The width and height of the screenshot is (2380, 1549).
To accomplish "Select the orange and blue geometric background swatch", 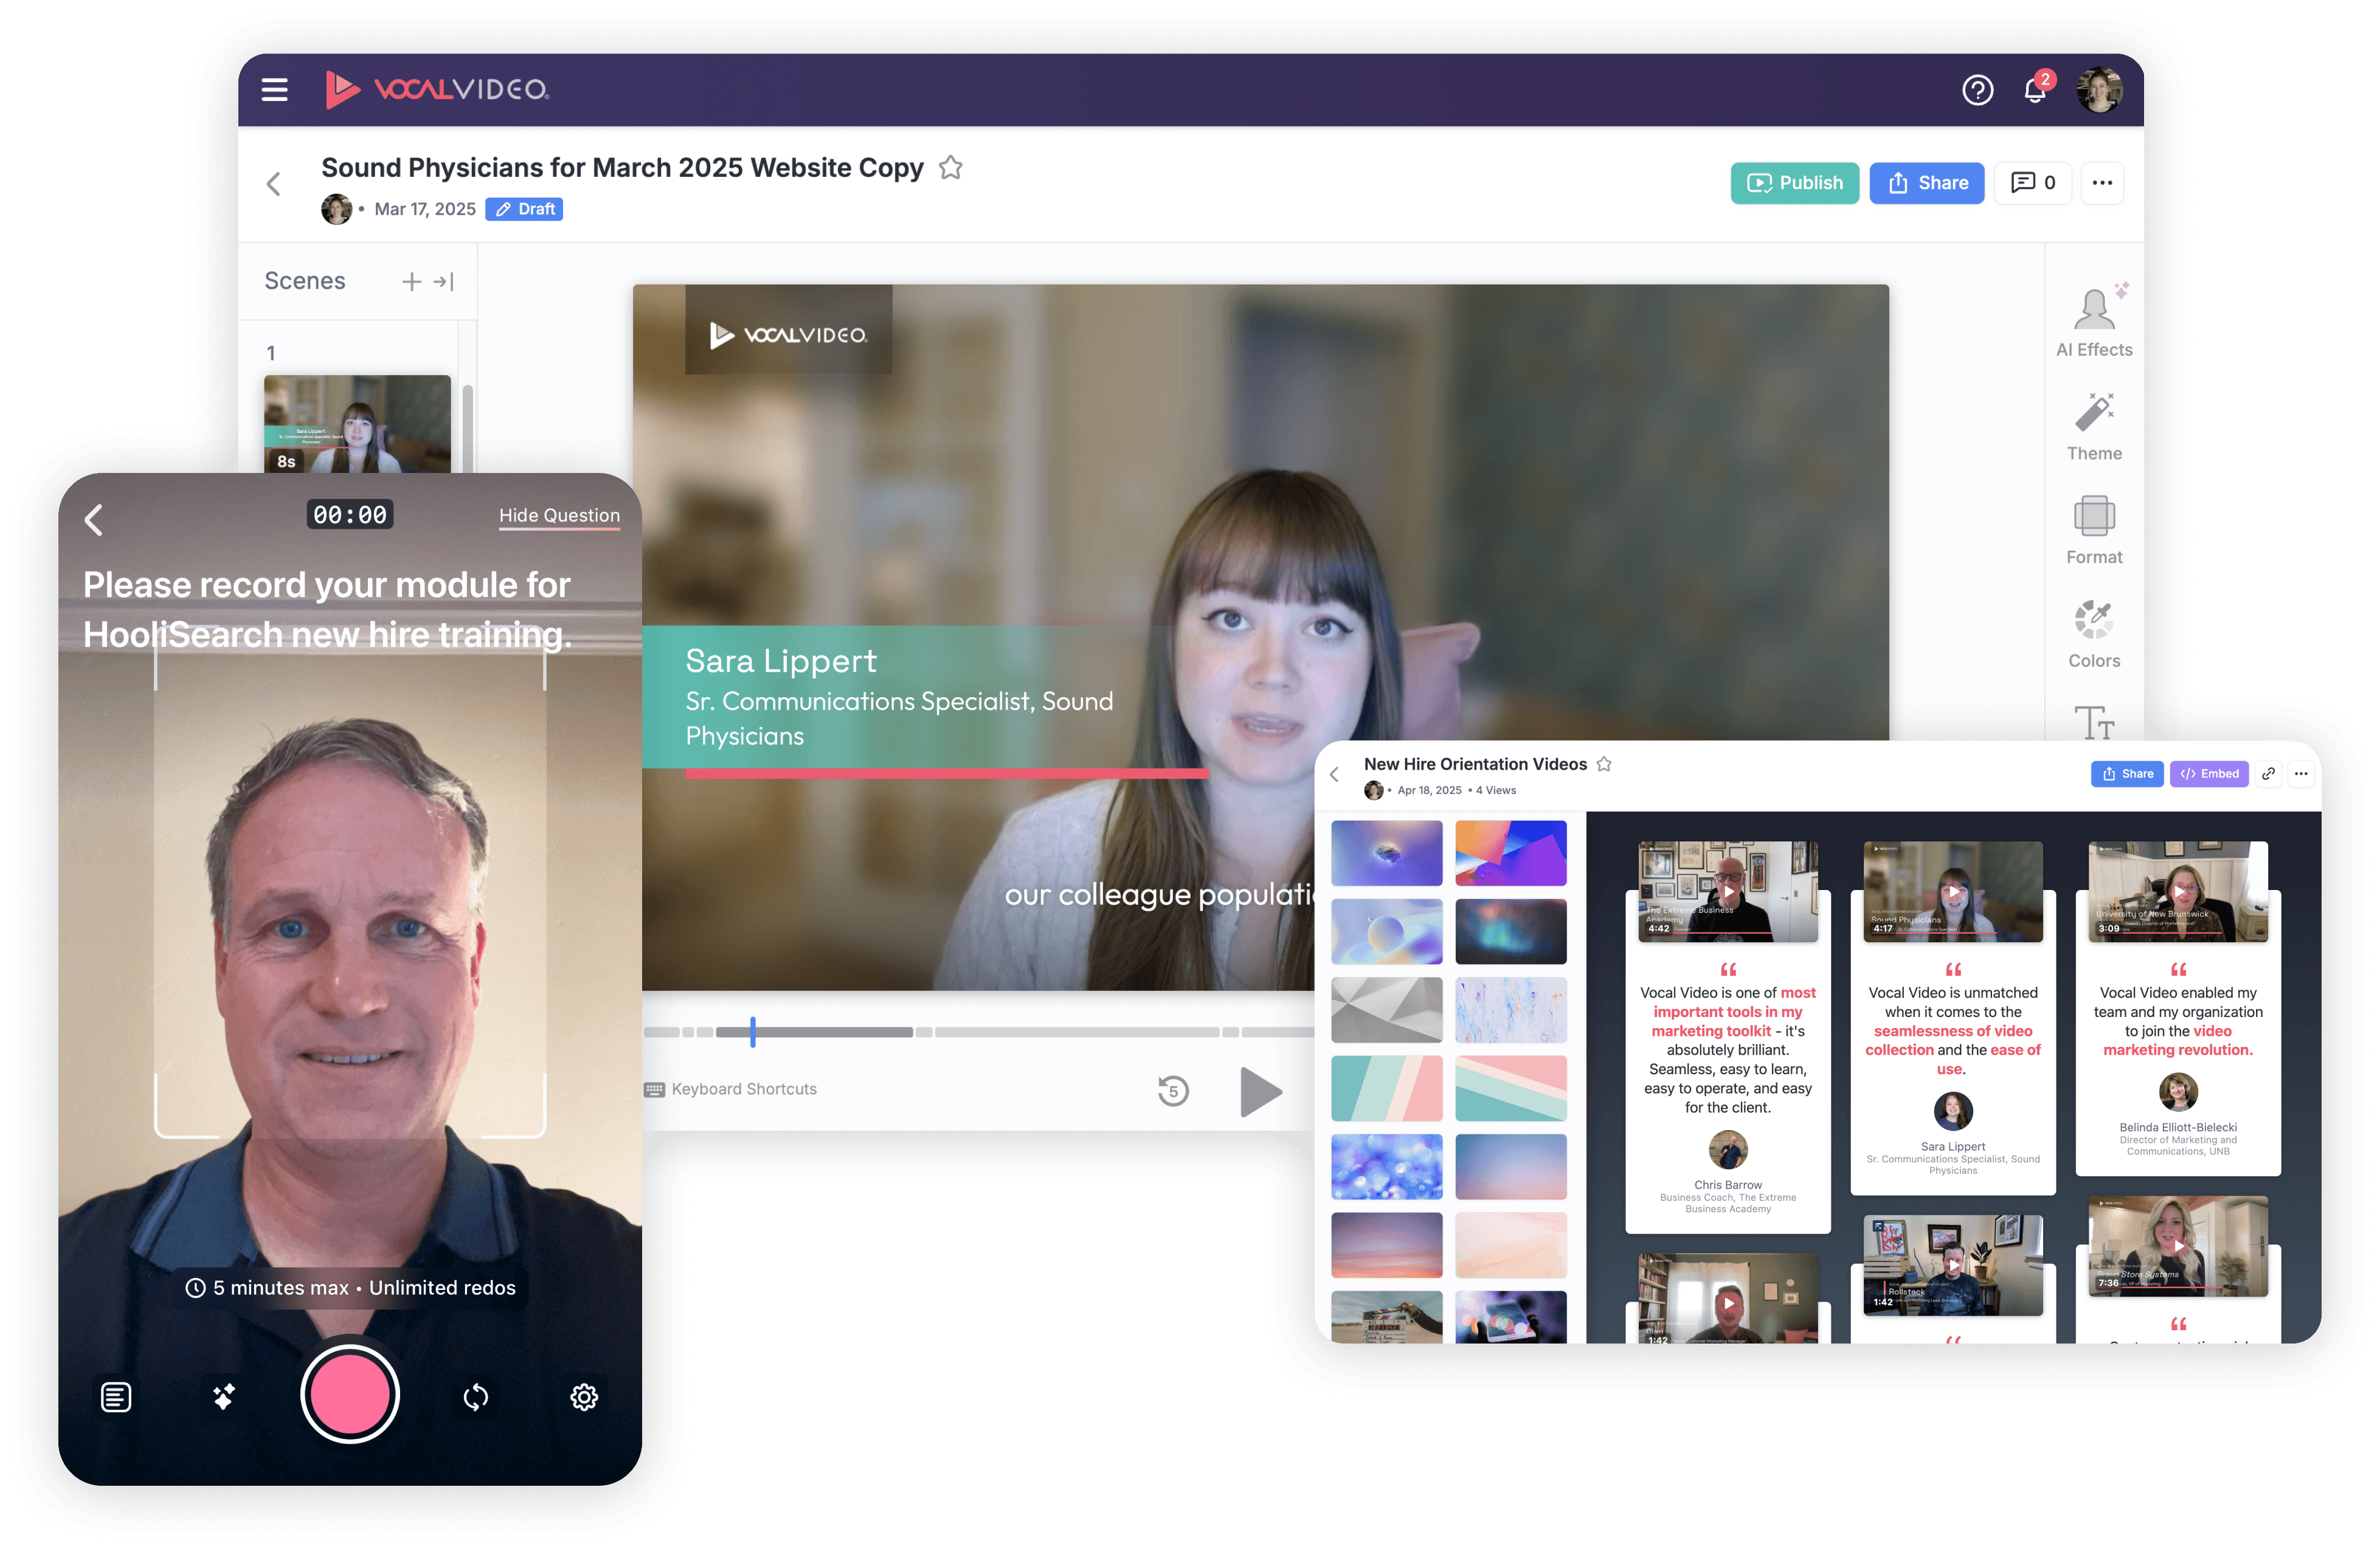I will pyautogui.click(x=1511, y=853).
